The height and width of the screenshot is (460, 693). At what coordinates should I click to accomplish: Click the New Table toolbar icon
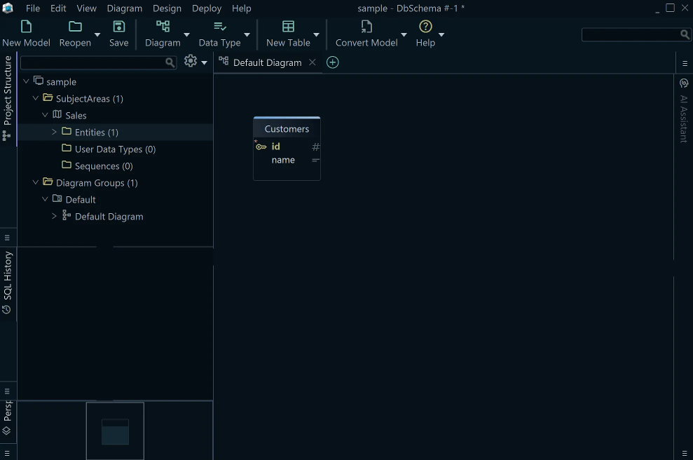[x=288, y=27]
